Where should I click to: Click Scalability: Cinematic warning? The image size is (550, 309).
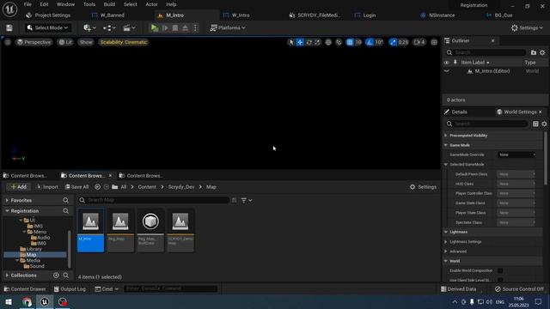click(124, 42)
